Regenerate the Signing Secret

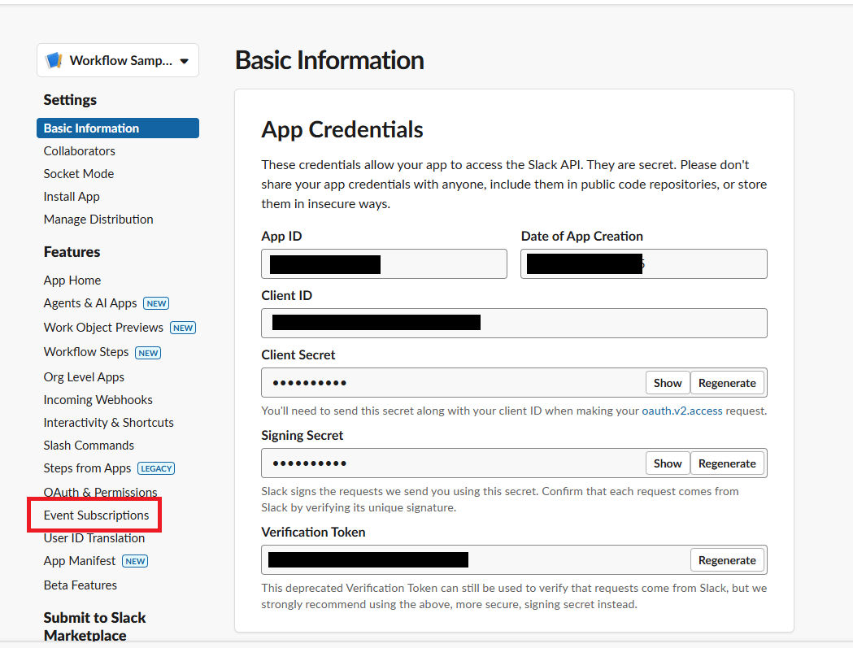(x=727, y=463)
